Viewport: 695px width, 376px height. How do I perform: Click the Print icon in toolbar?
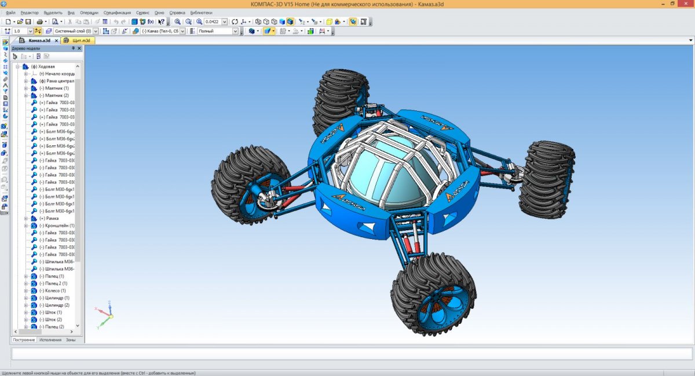coord(38,21)
